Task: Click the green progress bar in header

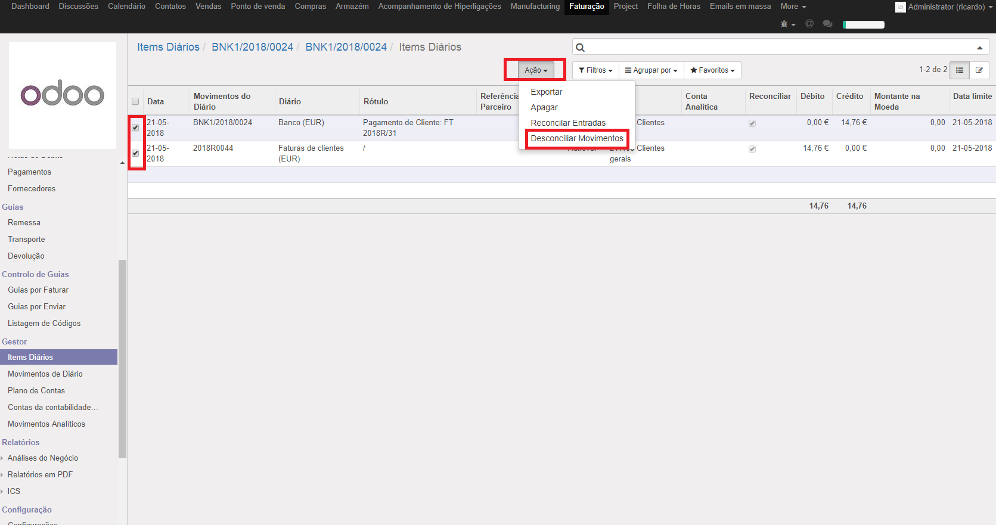Action: (x=863, y=24)
